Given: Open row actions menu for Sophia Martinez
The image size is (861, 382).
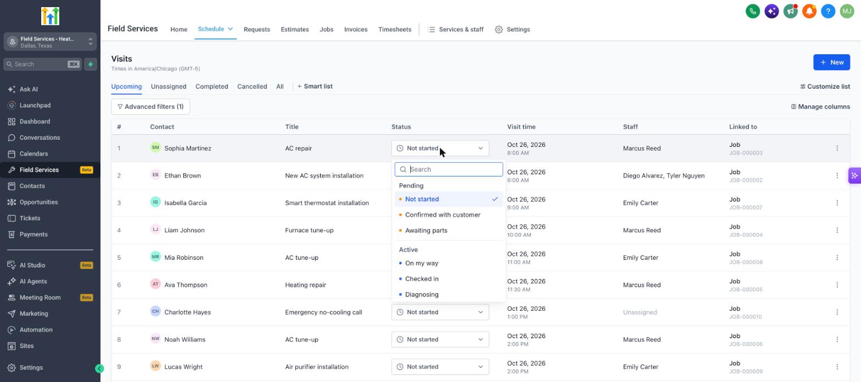Looking at the screenshot, I should pyautogui.click(x=837, y=149).
